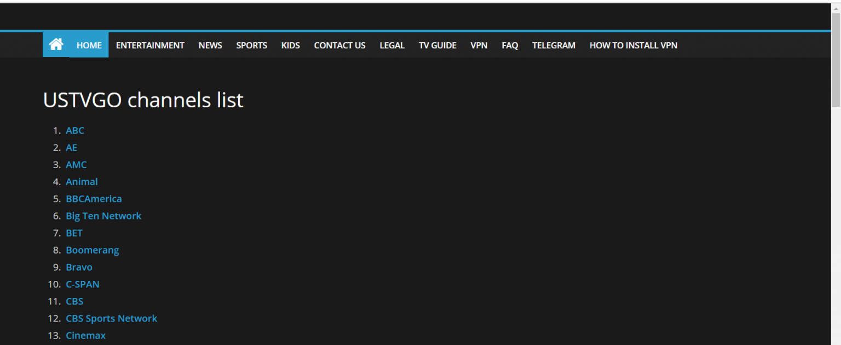
Task: Open the Cinemax channel link
Action: tap(85, 335)
